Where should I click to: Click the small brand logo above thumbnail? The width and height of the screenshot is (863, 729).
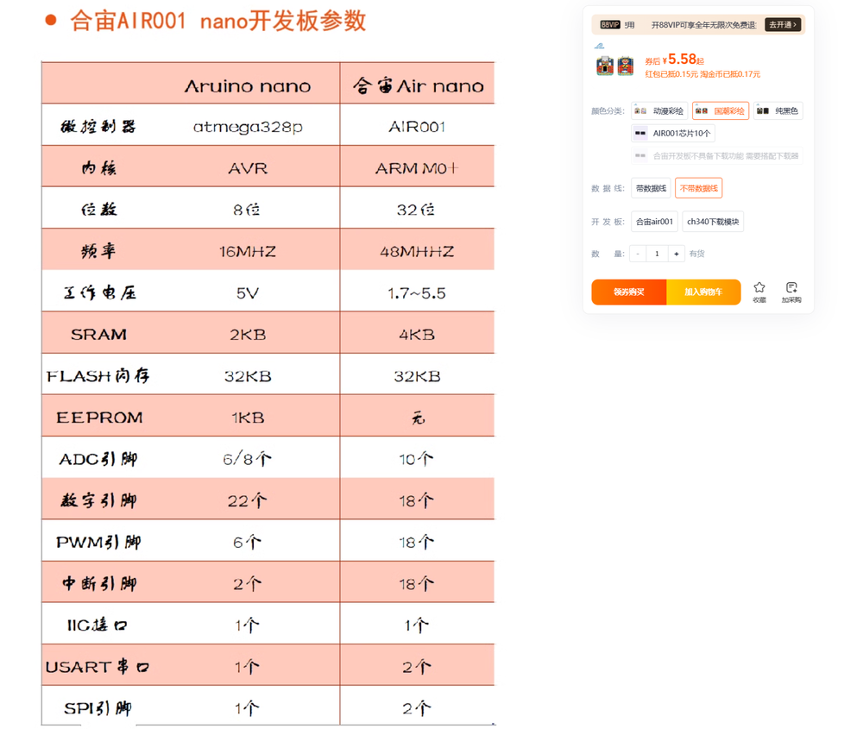(600, 47)
